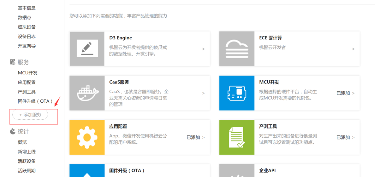Click the + 添加服务 button

pos(30,115)
